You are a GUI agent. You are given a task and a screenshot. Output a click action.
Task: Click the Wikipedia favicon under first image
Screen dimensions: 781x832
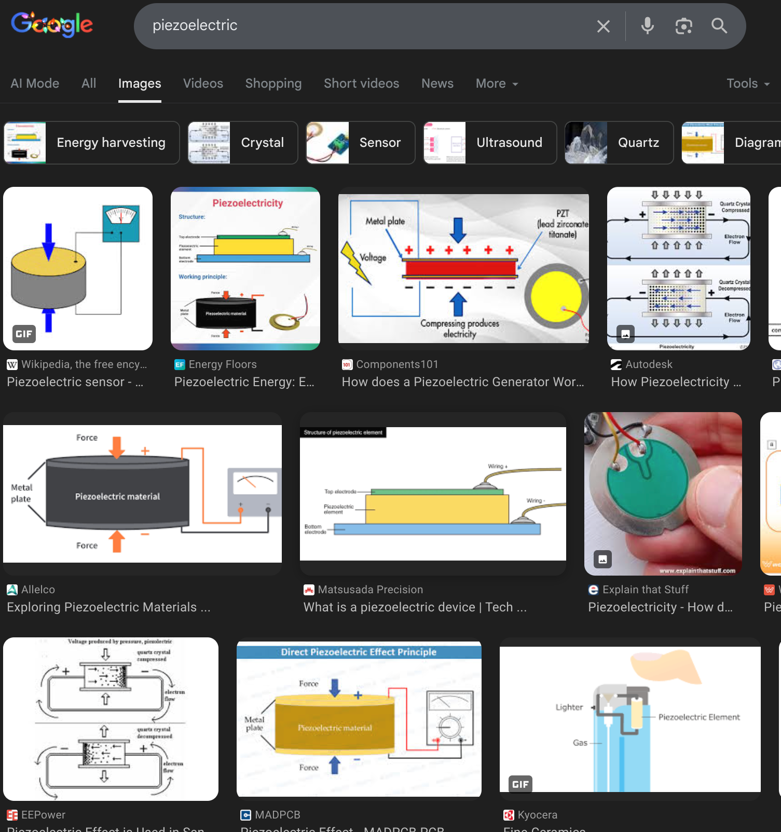coord(12,364)
